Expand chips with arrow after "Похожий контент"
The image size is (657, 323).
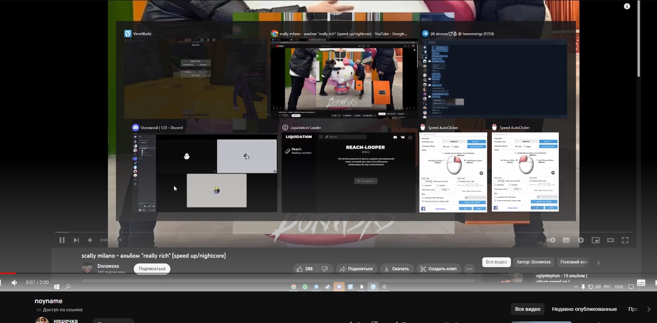click(x=598, y=263)
